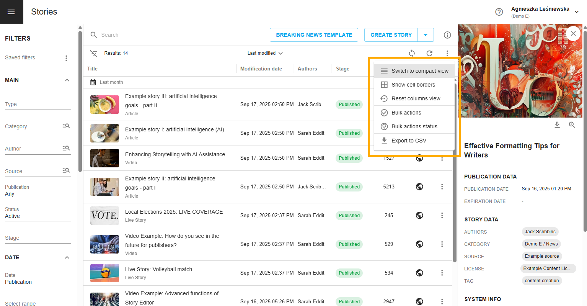Click the Search stories field
The height and width of the screenshot is (306, 587).
(172, 35)
